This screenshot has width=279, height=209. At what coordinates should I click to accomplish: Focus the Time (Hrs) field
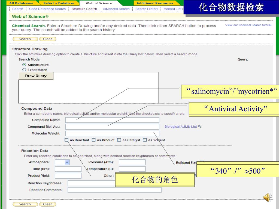click(x=68, y=169)
